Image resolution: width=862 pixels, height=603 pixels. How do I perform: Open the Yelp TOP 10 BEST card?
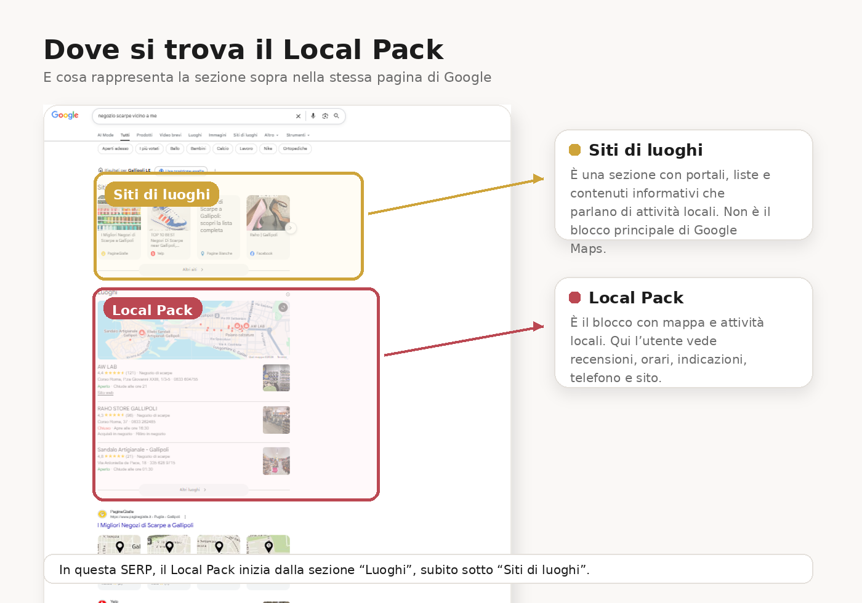169,227
